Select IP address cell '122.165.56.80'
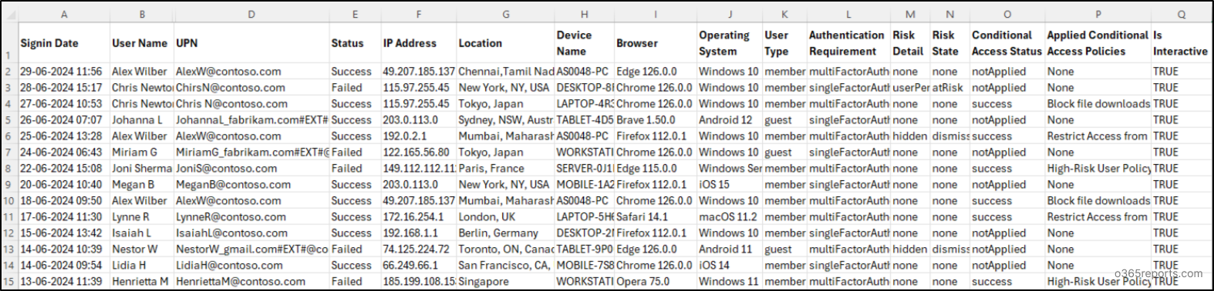 point(418,152)
